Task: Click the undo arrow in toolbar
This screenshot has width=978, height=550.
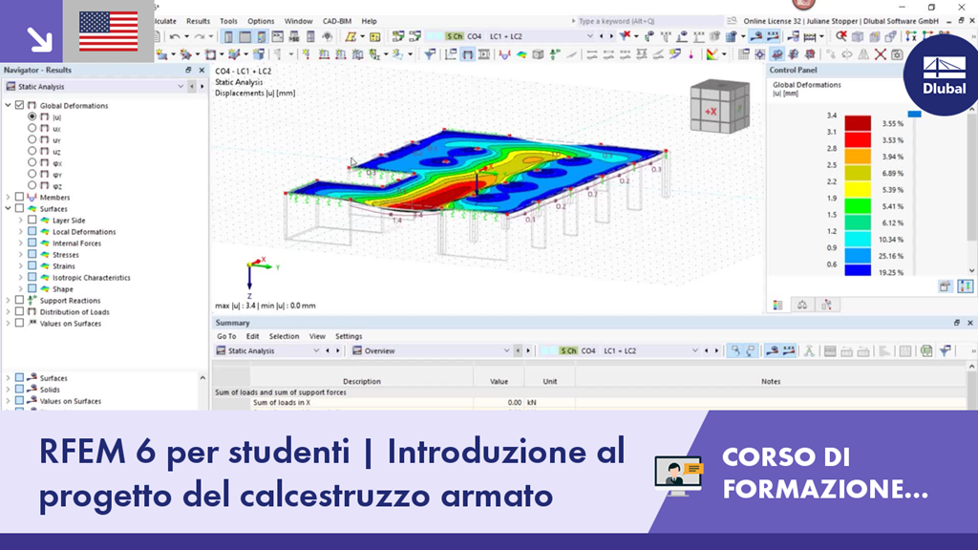Action: [176, 37]
